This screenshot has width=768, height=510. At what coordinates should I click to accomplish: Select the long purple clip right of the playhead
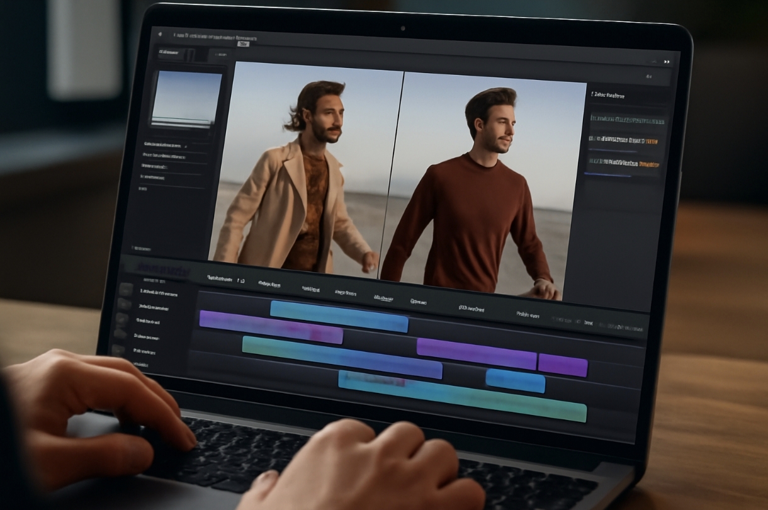pyautogui.click(x=477, y=354)
